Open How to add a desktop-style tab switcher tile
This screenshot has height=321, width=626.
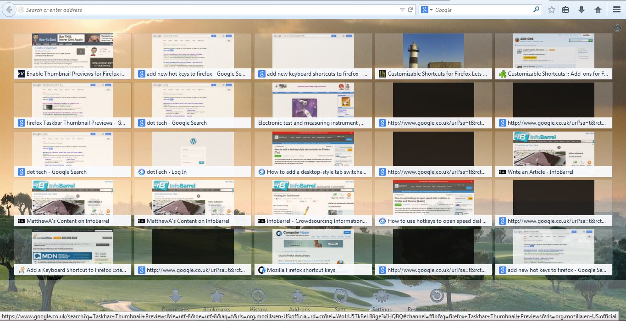tap(313, 155)
